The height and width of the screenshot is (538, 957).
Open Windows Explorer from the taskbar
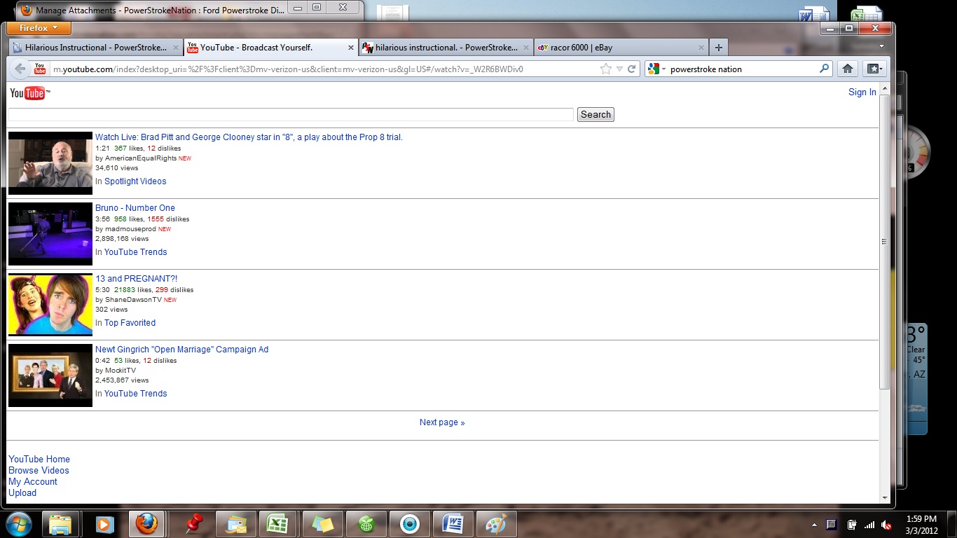60,524
